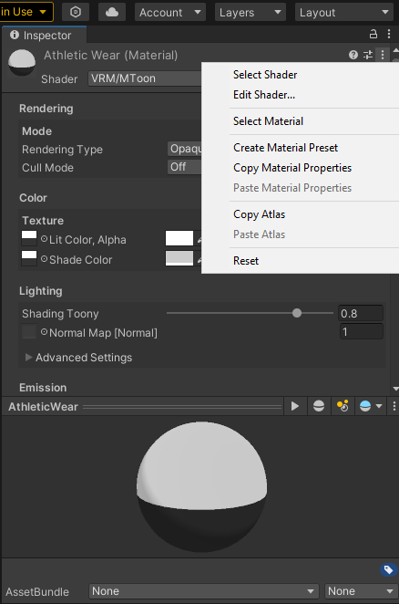Screen dimensions: 399x604
Task: Expand Advanced Settings foldout
Action: pos(28,357)
